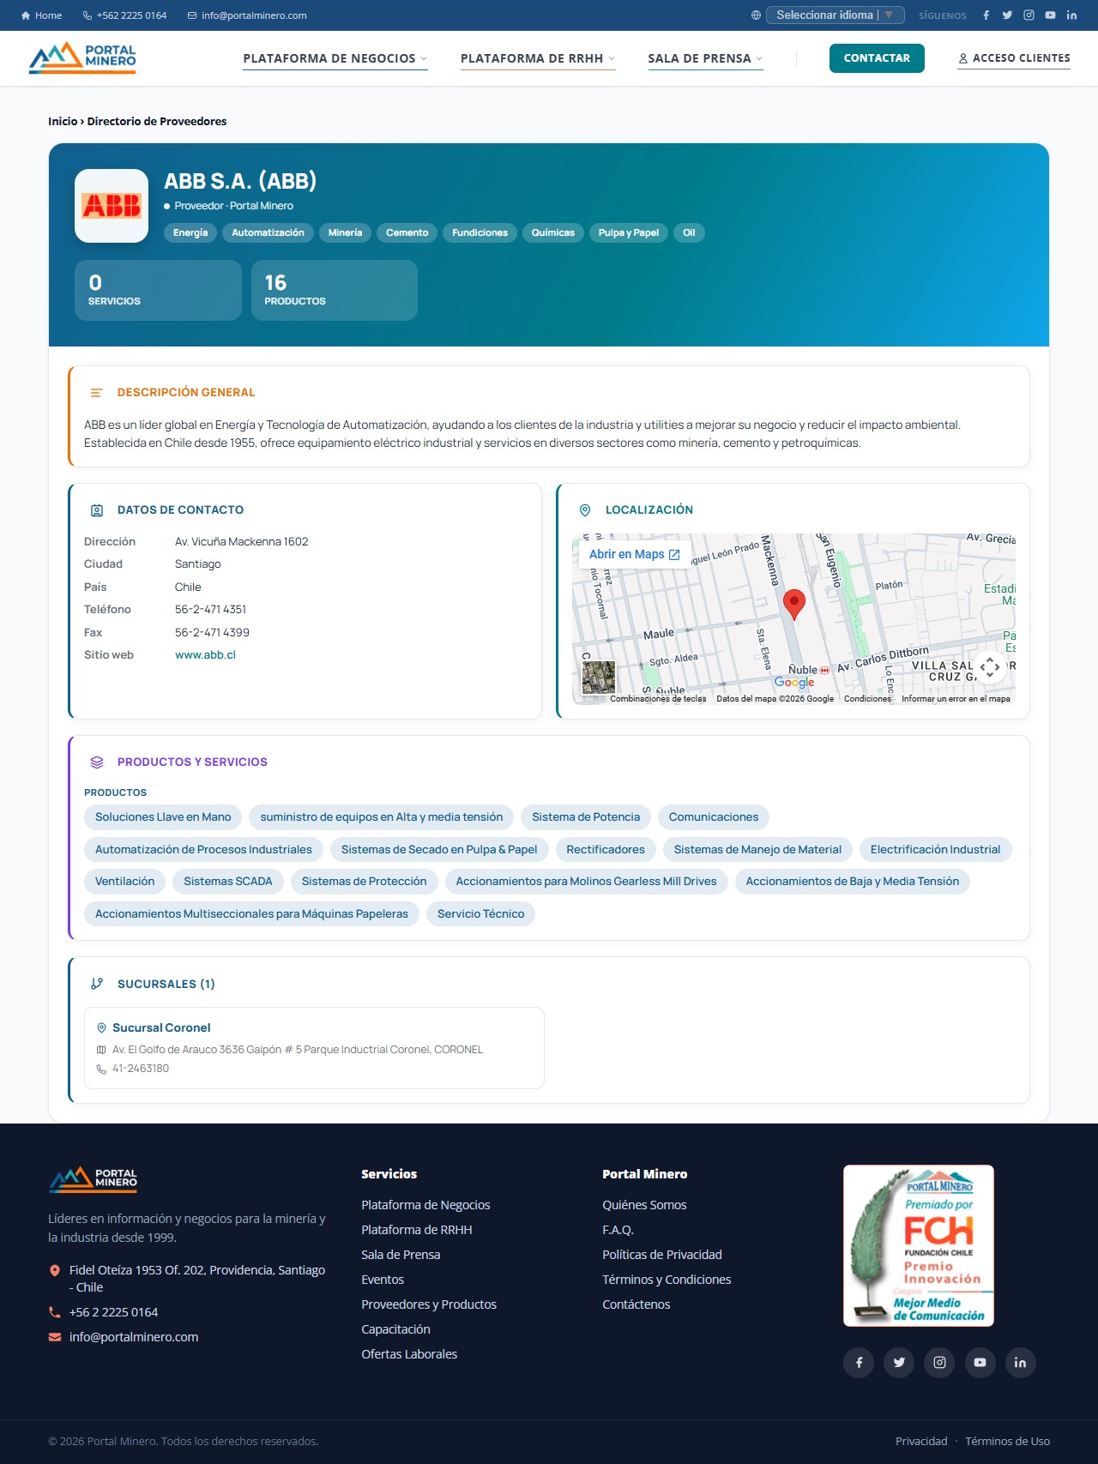Image resolution: width=1098 pixels, height=1464 pixels.
Task: Click the map Condiciones link
Action: pos(867,699)
